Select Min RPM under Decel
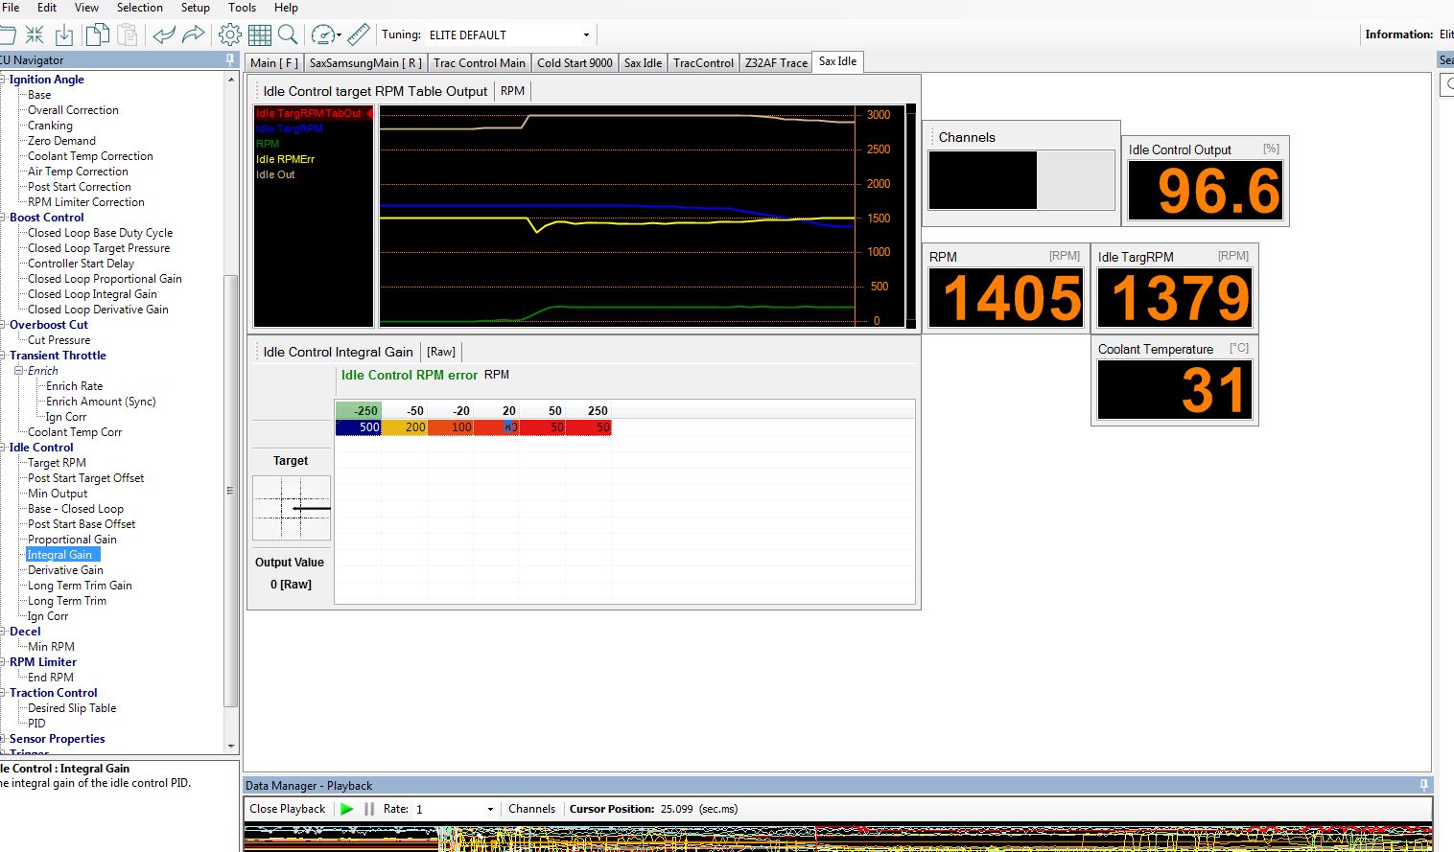The width and height of the screenshot is (1454, 852). tap(51, 647)
